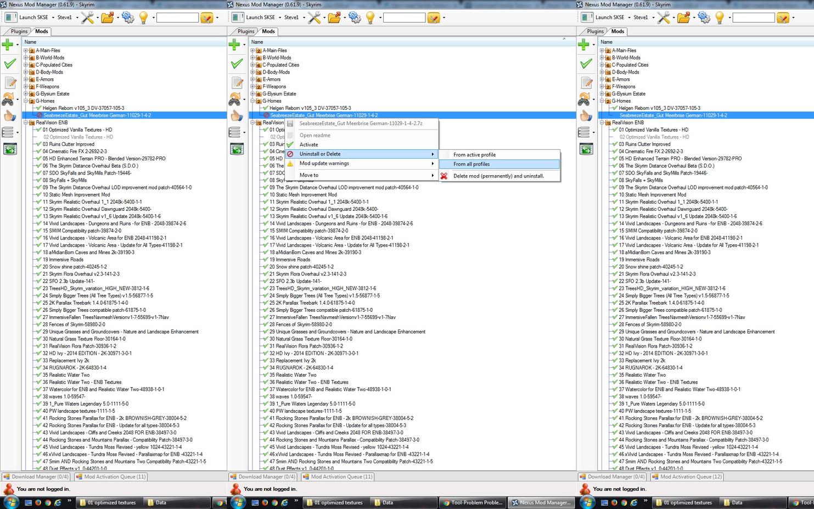
Task: Click Activate in the context menu
Action: pyautogui.click(x=308, y=144)
